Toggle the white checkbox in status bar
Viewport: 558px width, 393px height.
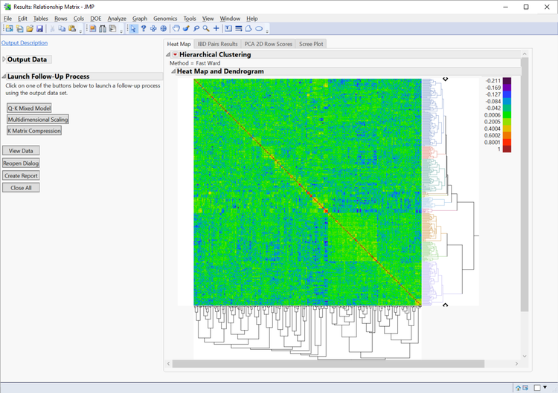point(539,388)
